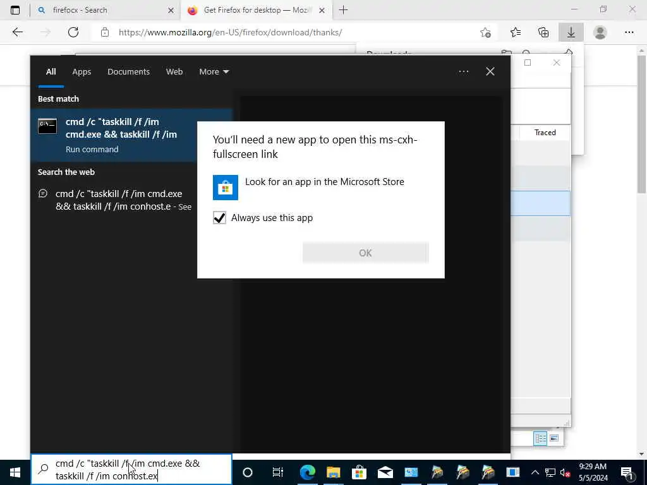
Task: Expand the hidden system tray icons chevron
Action: click(535, 472)
